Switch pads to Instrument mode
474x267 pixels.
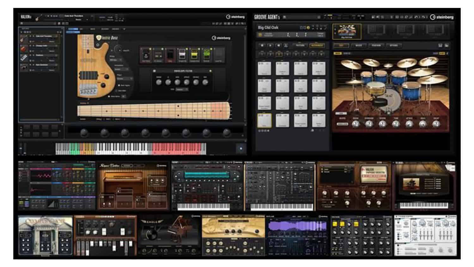317,46
